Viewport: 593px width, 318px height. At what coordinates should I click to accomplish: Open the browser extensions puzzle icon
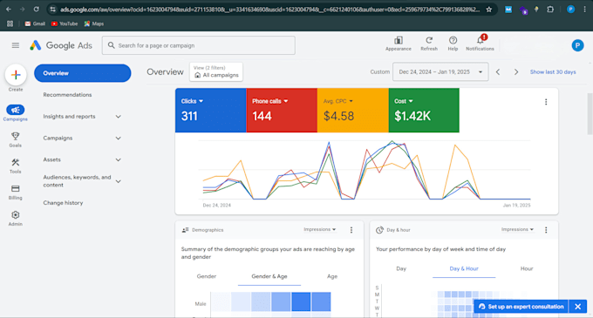point(550,10)
